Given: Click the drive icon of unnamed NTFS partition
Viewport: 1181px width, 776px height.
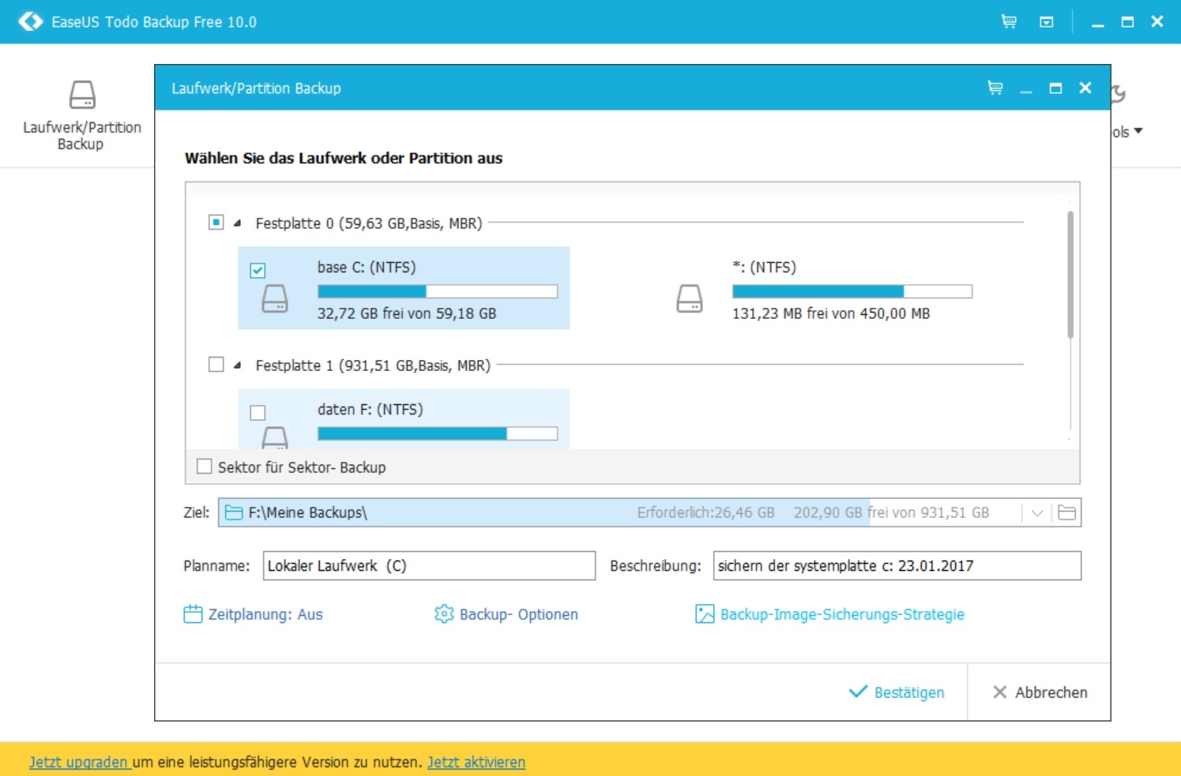Looking at the screenshot, I should tap(690, 299).
